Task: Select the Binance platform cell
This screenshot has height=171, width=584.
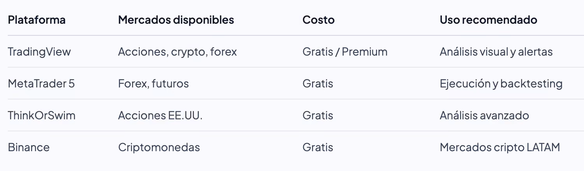Action: pos(29,147)
